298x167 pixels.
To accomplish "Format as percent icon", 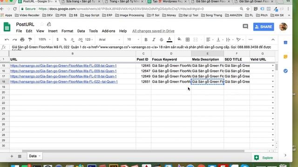I will point(65,39).
